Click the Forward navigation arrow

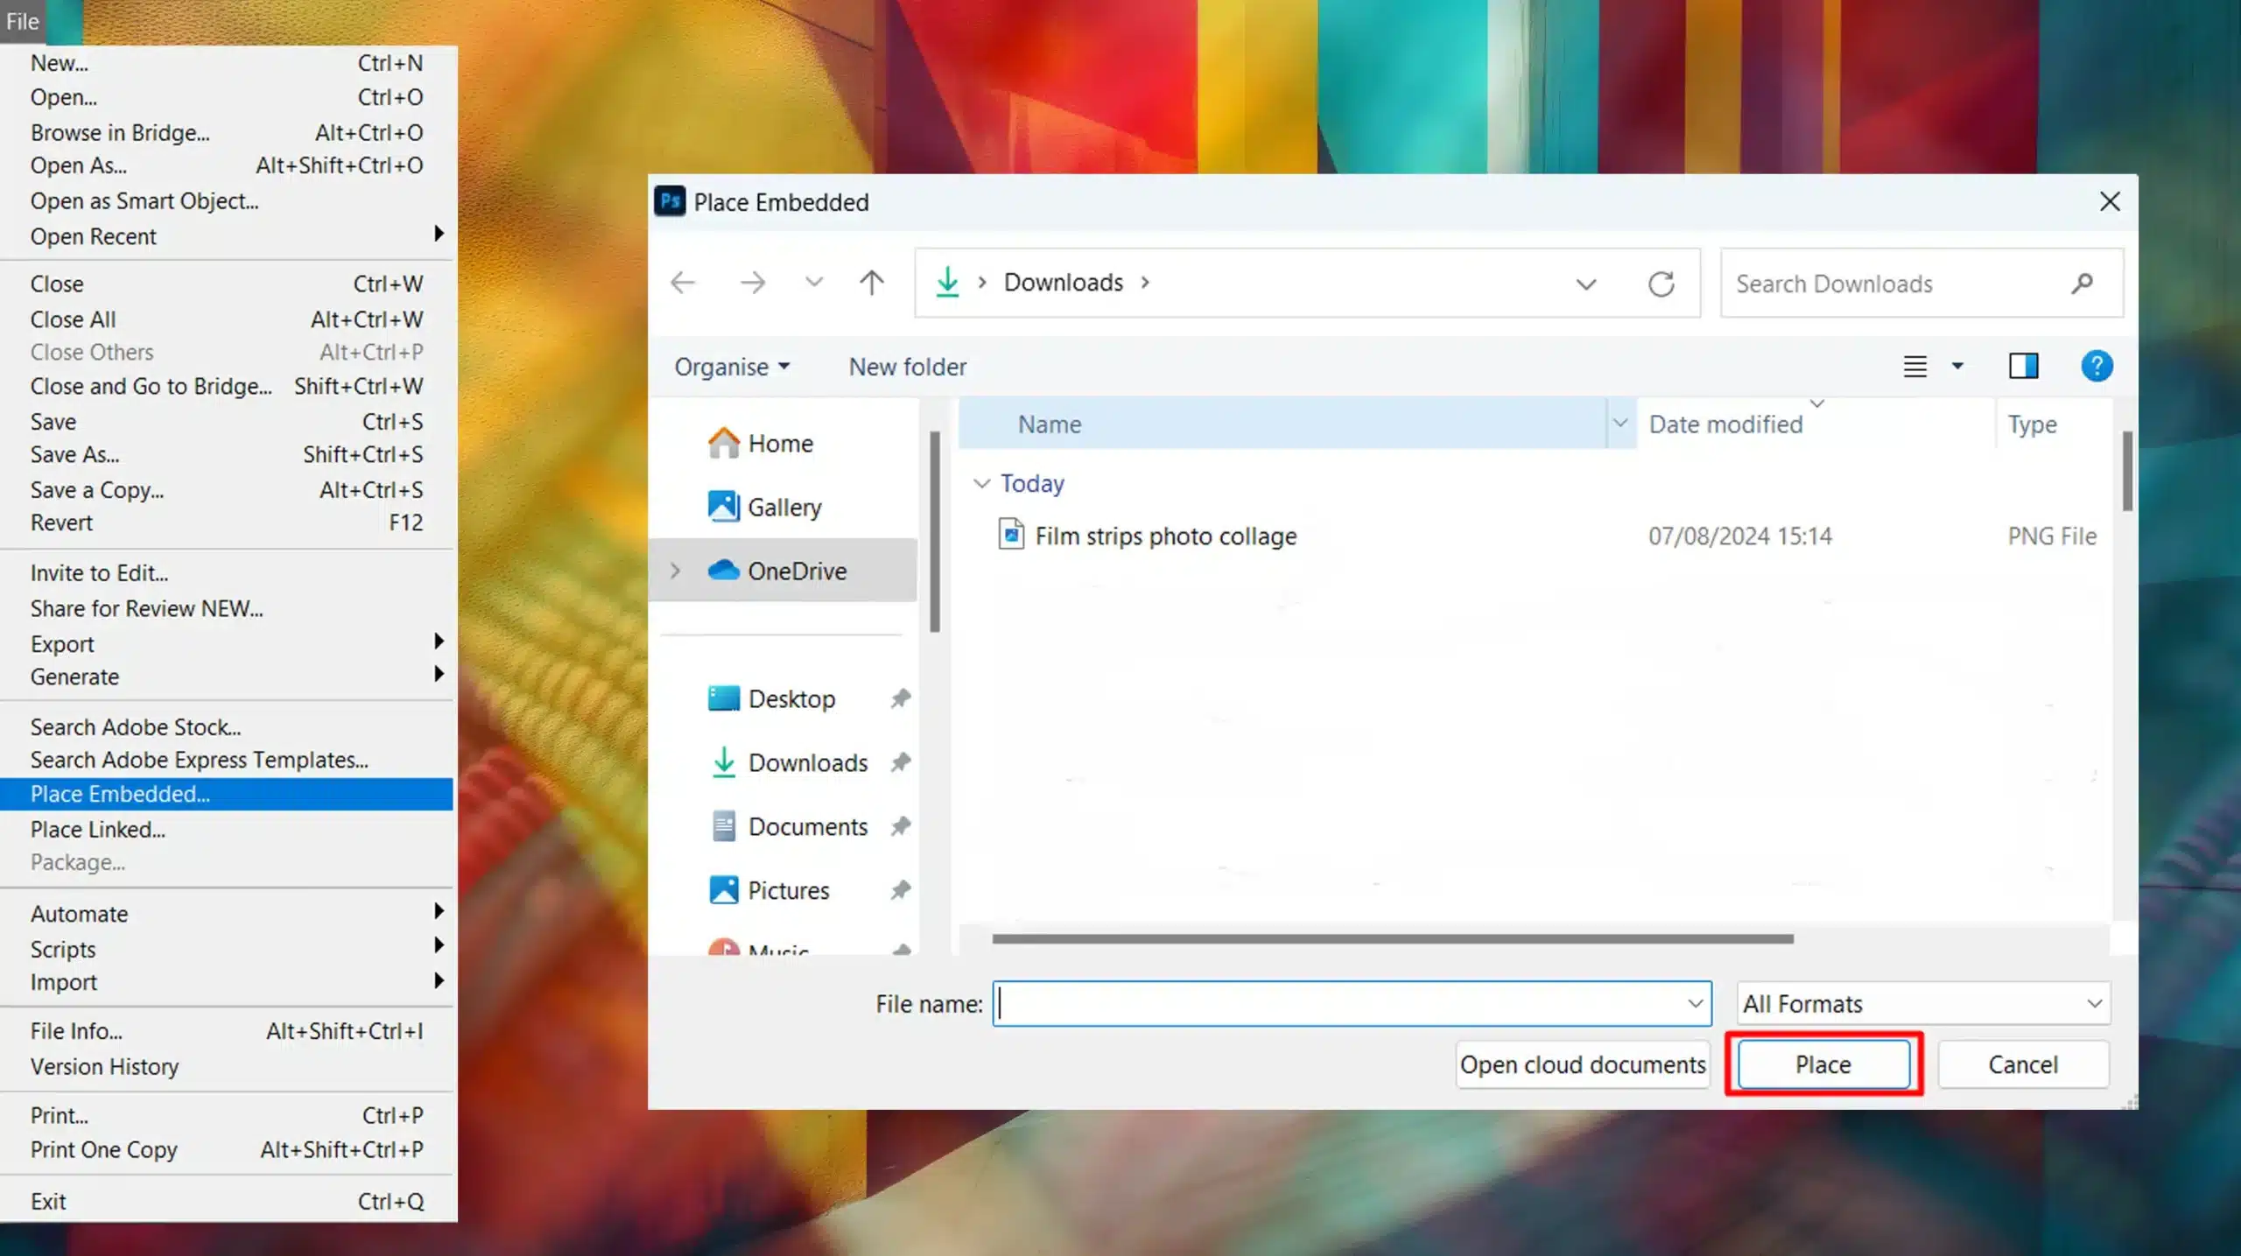click(752, 283)
